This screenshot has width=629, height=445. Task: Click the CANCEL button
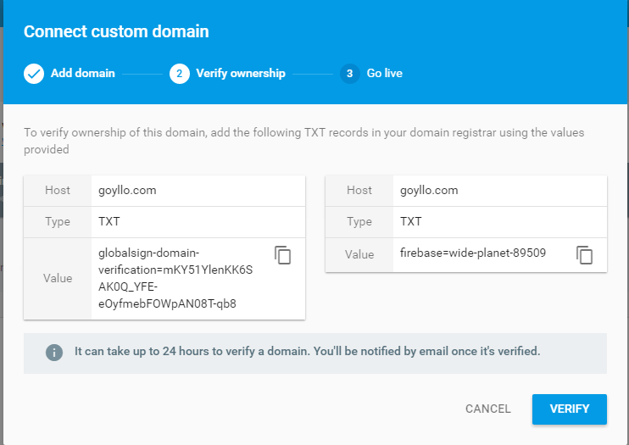(x=487, y=409)
